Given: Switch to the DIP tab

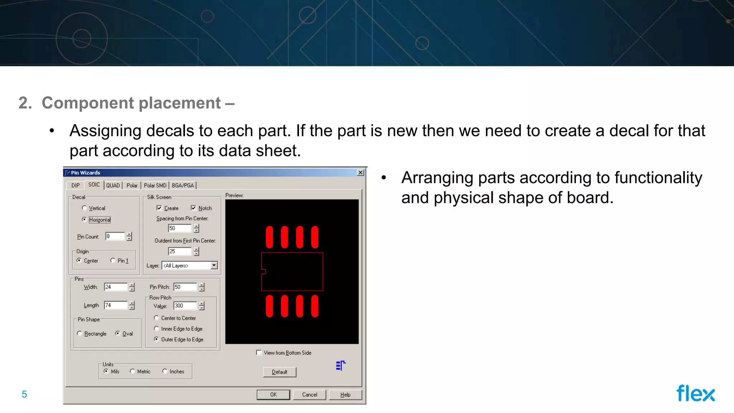Looking at the screenshot, I should click(x=76, y=185).
